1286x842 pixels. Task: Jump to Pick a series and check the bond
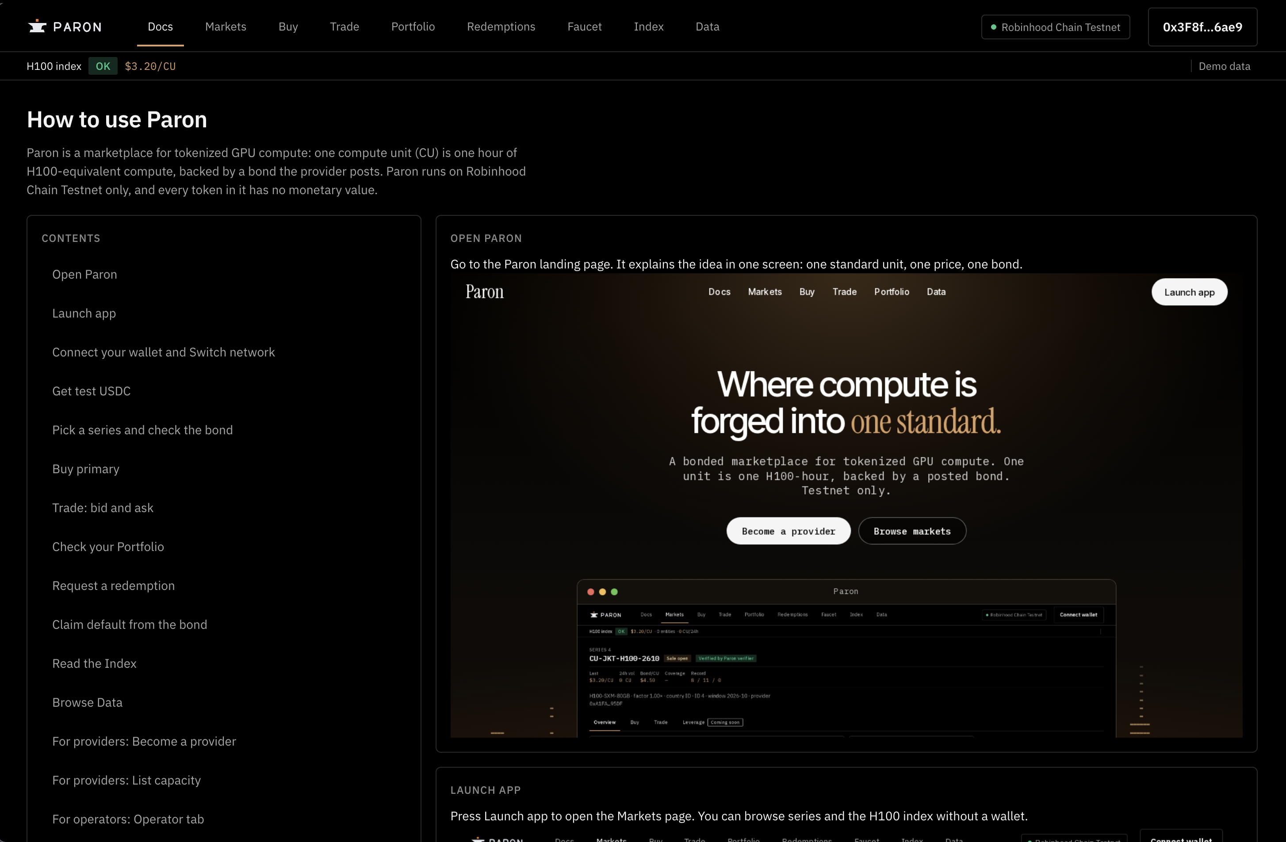click(142, 430)
